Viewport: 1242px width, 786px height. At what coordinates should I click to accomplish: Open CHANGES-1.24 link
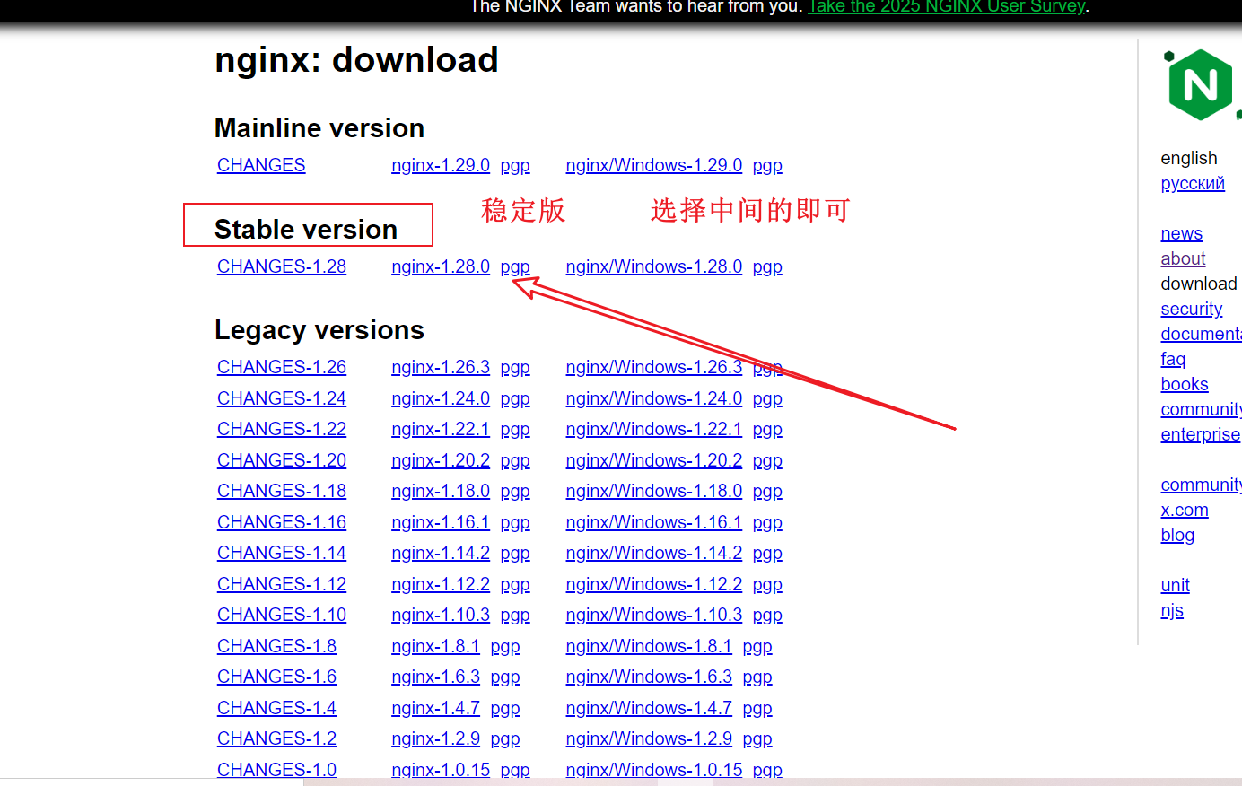pos(282,398)
